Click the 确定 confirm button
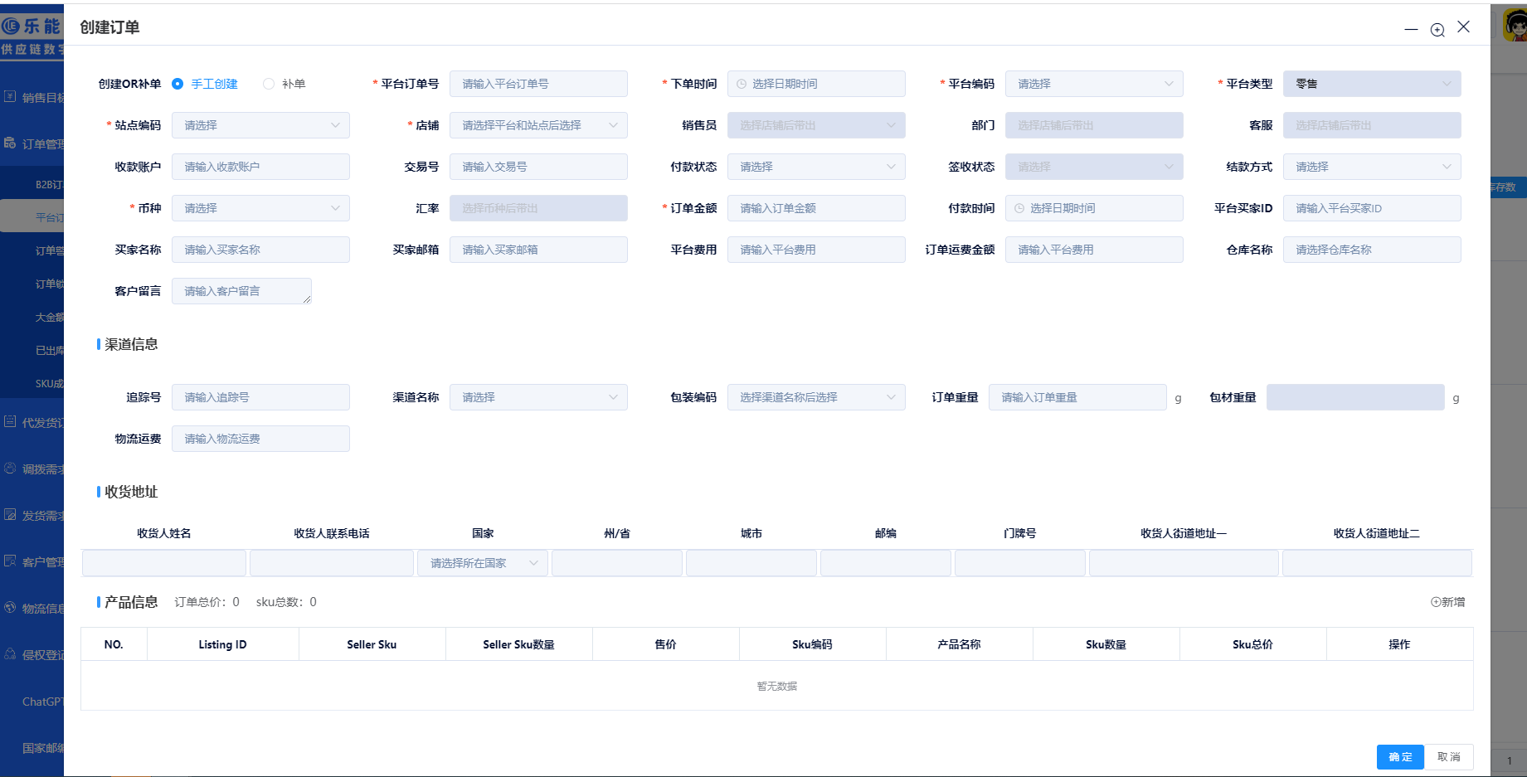 coord(1399,757)
